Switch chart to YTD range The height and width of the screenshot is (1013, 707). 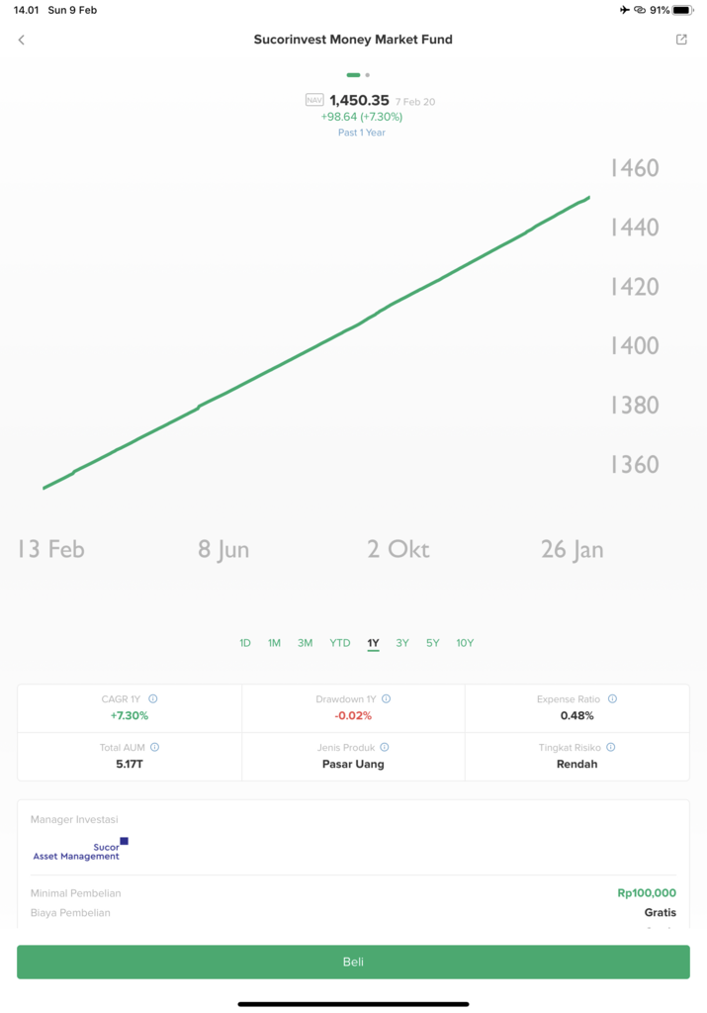[339, 643]
